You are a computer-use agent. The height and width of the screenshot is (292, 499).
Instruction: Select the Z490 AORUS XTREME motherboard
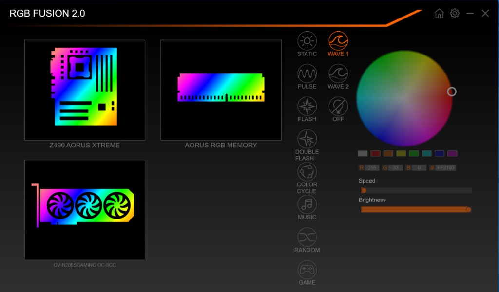coord(85,90)
